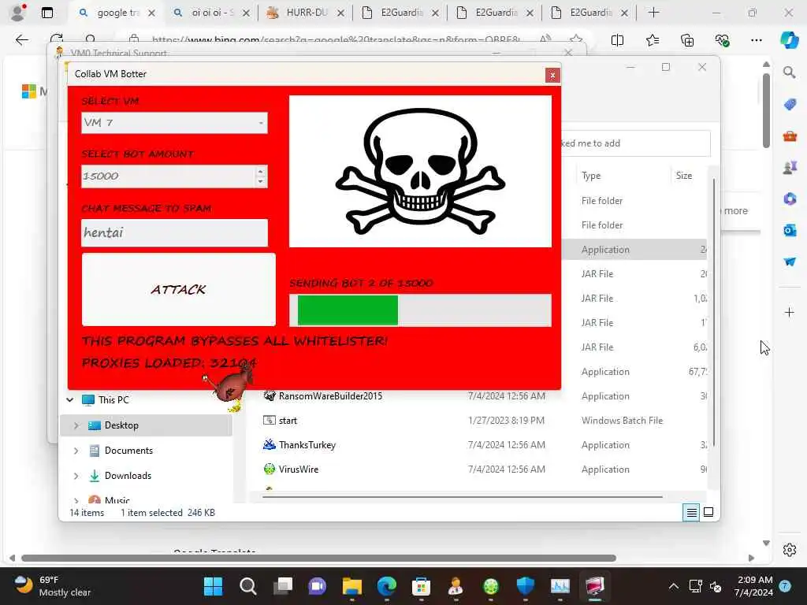Switch to the first E2Guardian tab
The width and height of the screenshot is (807, 605).
click(x=400, y=13)
